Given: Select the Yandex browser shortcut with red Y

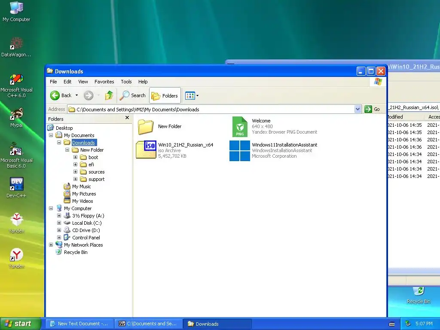Looking at the screenshot, I should pos(16,258).
